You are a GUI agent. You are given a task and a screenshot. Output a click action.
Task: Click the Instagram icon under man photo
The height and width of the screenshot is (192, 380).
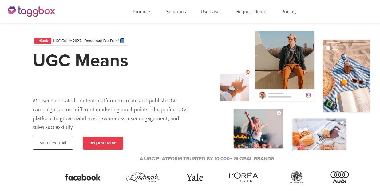[308, 95]
